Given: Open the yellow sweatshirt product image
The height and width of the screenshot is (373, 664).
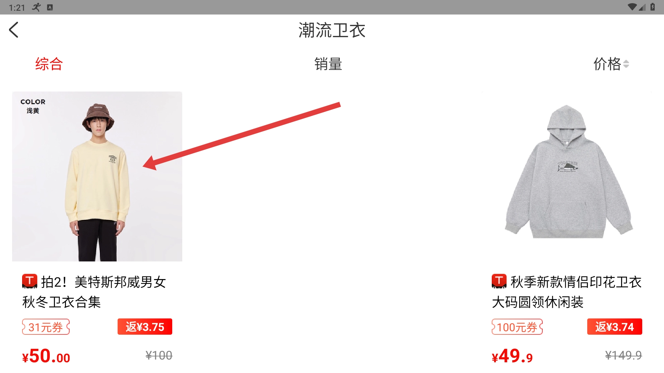Looking at the screenshot, I should coord(97,176).
